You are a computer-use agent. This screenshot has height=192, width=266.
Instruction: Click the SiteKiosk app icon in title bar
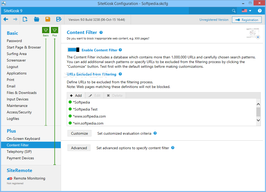tap(4, 3)
